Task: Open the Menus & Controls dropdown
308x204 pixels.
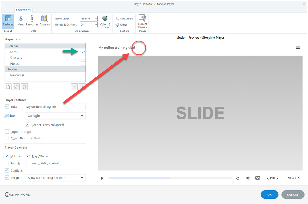Action: click(x=89, y=25)
